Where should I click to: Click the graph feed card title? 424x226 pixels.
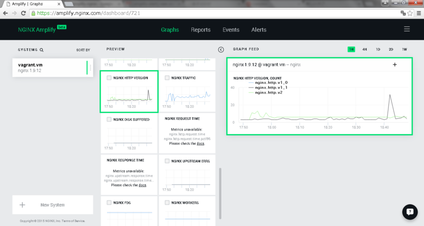(x=267, y=65)
